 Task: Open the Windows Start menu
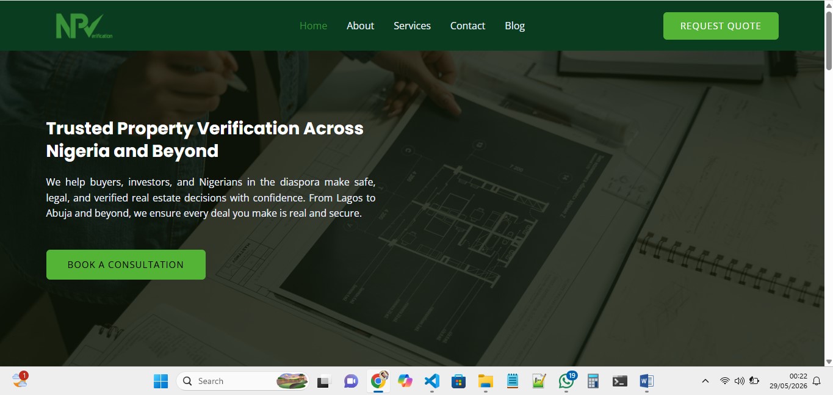161,381
